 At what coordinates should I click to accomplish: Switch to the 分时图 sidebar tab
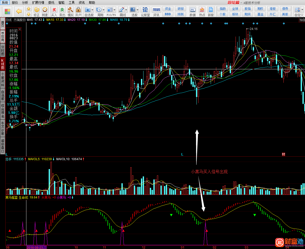pyautogui.click(x=3, y=51)
